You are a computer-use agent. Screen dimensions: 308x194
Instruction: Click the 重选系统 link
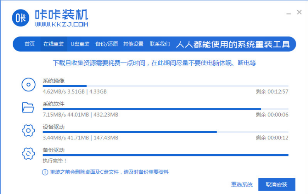(x=242, y=184)
